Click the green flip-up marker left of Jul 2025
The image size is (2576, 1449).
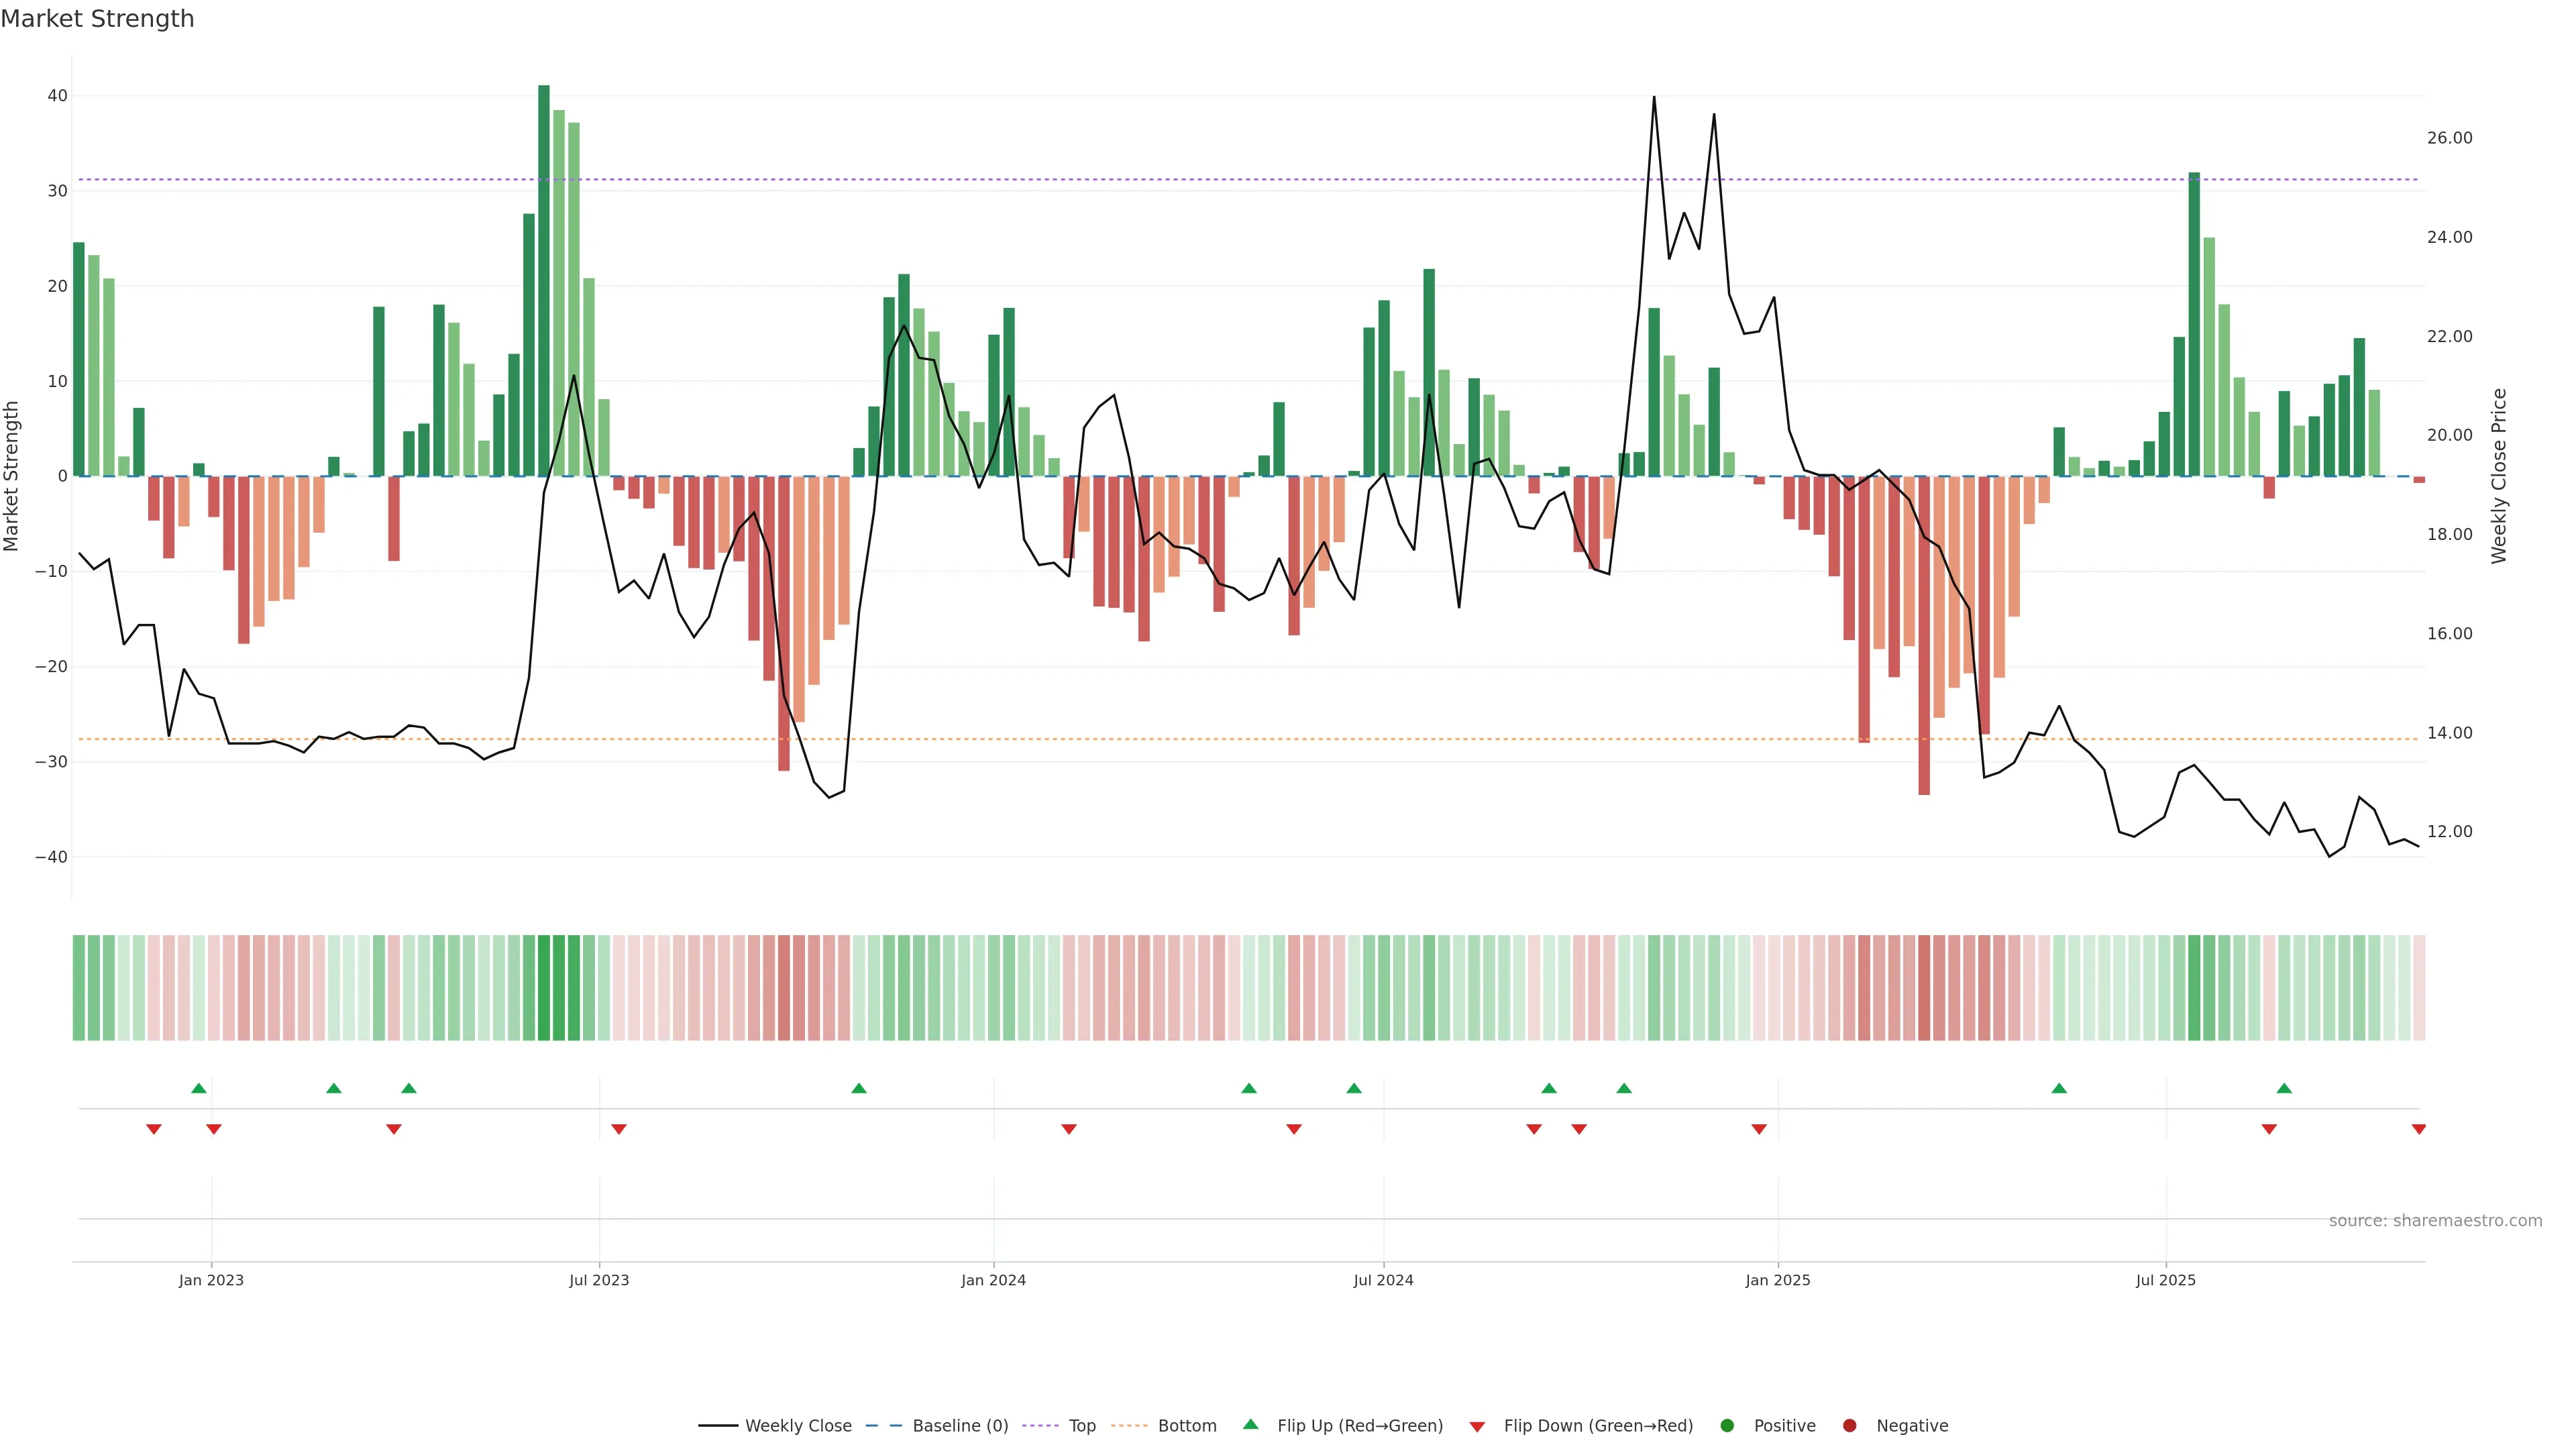pyautogui.click(x=2059, y=1088)
